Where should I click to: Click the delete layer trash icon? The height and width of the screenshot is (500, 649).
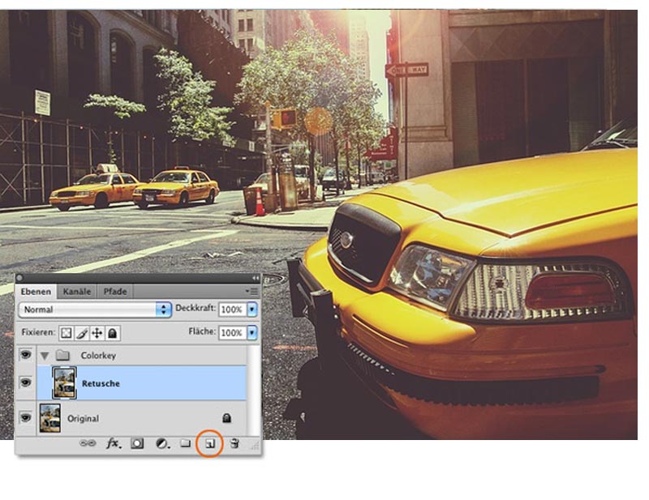(234, 443)
